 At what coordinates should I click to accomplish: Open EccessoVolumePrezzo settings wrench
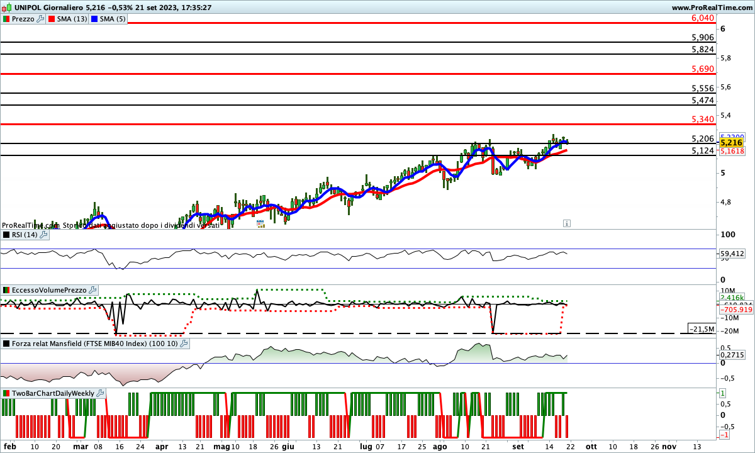tap(93, 290)
